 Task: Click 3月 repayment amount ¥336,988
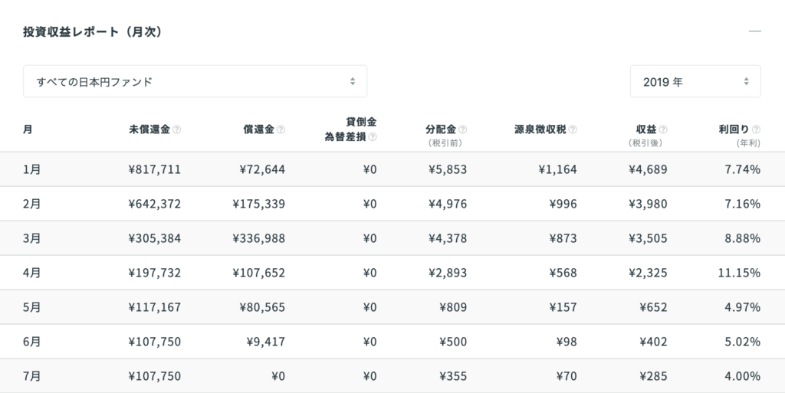[x=259, y=238]
